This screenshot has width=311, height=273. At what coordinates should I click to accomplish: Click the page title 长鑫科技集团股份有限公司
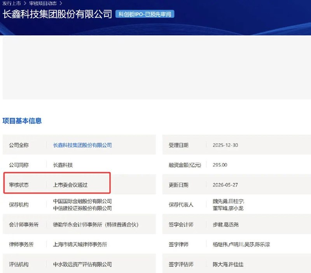[x=57, y=14]
